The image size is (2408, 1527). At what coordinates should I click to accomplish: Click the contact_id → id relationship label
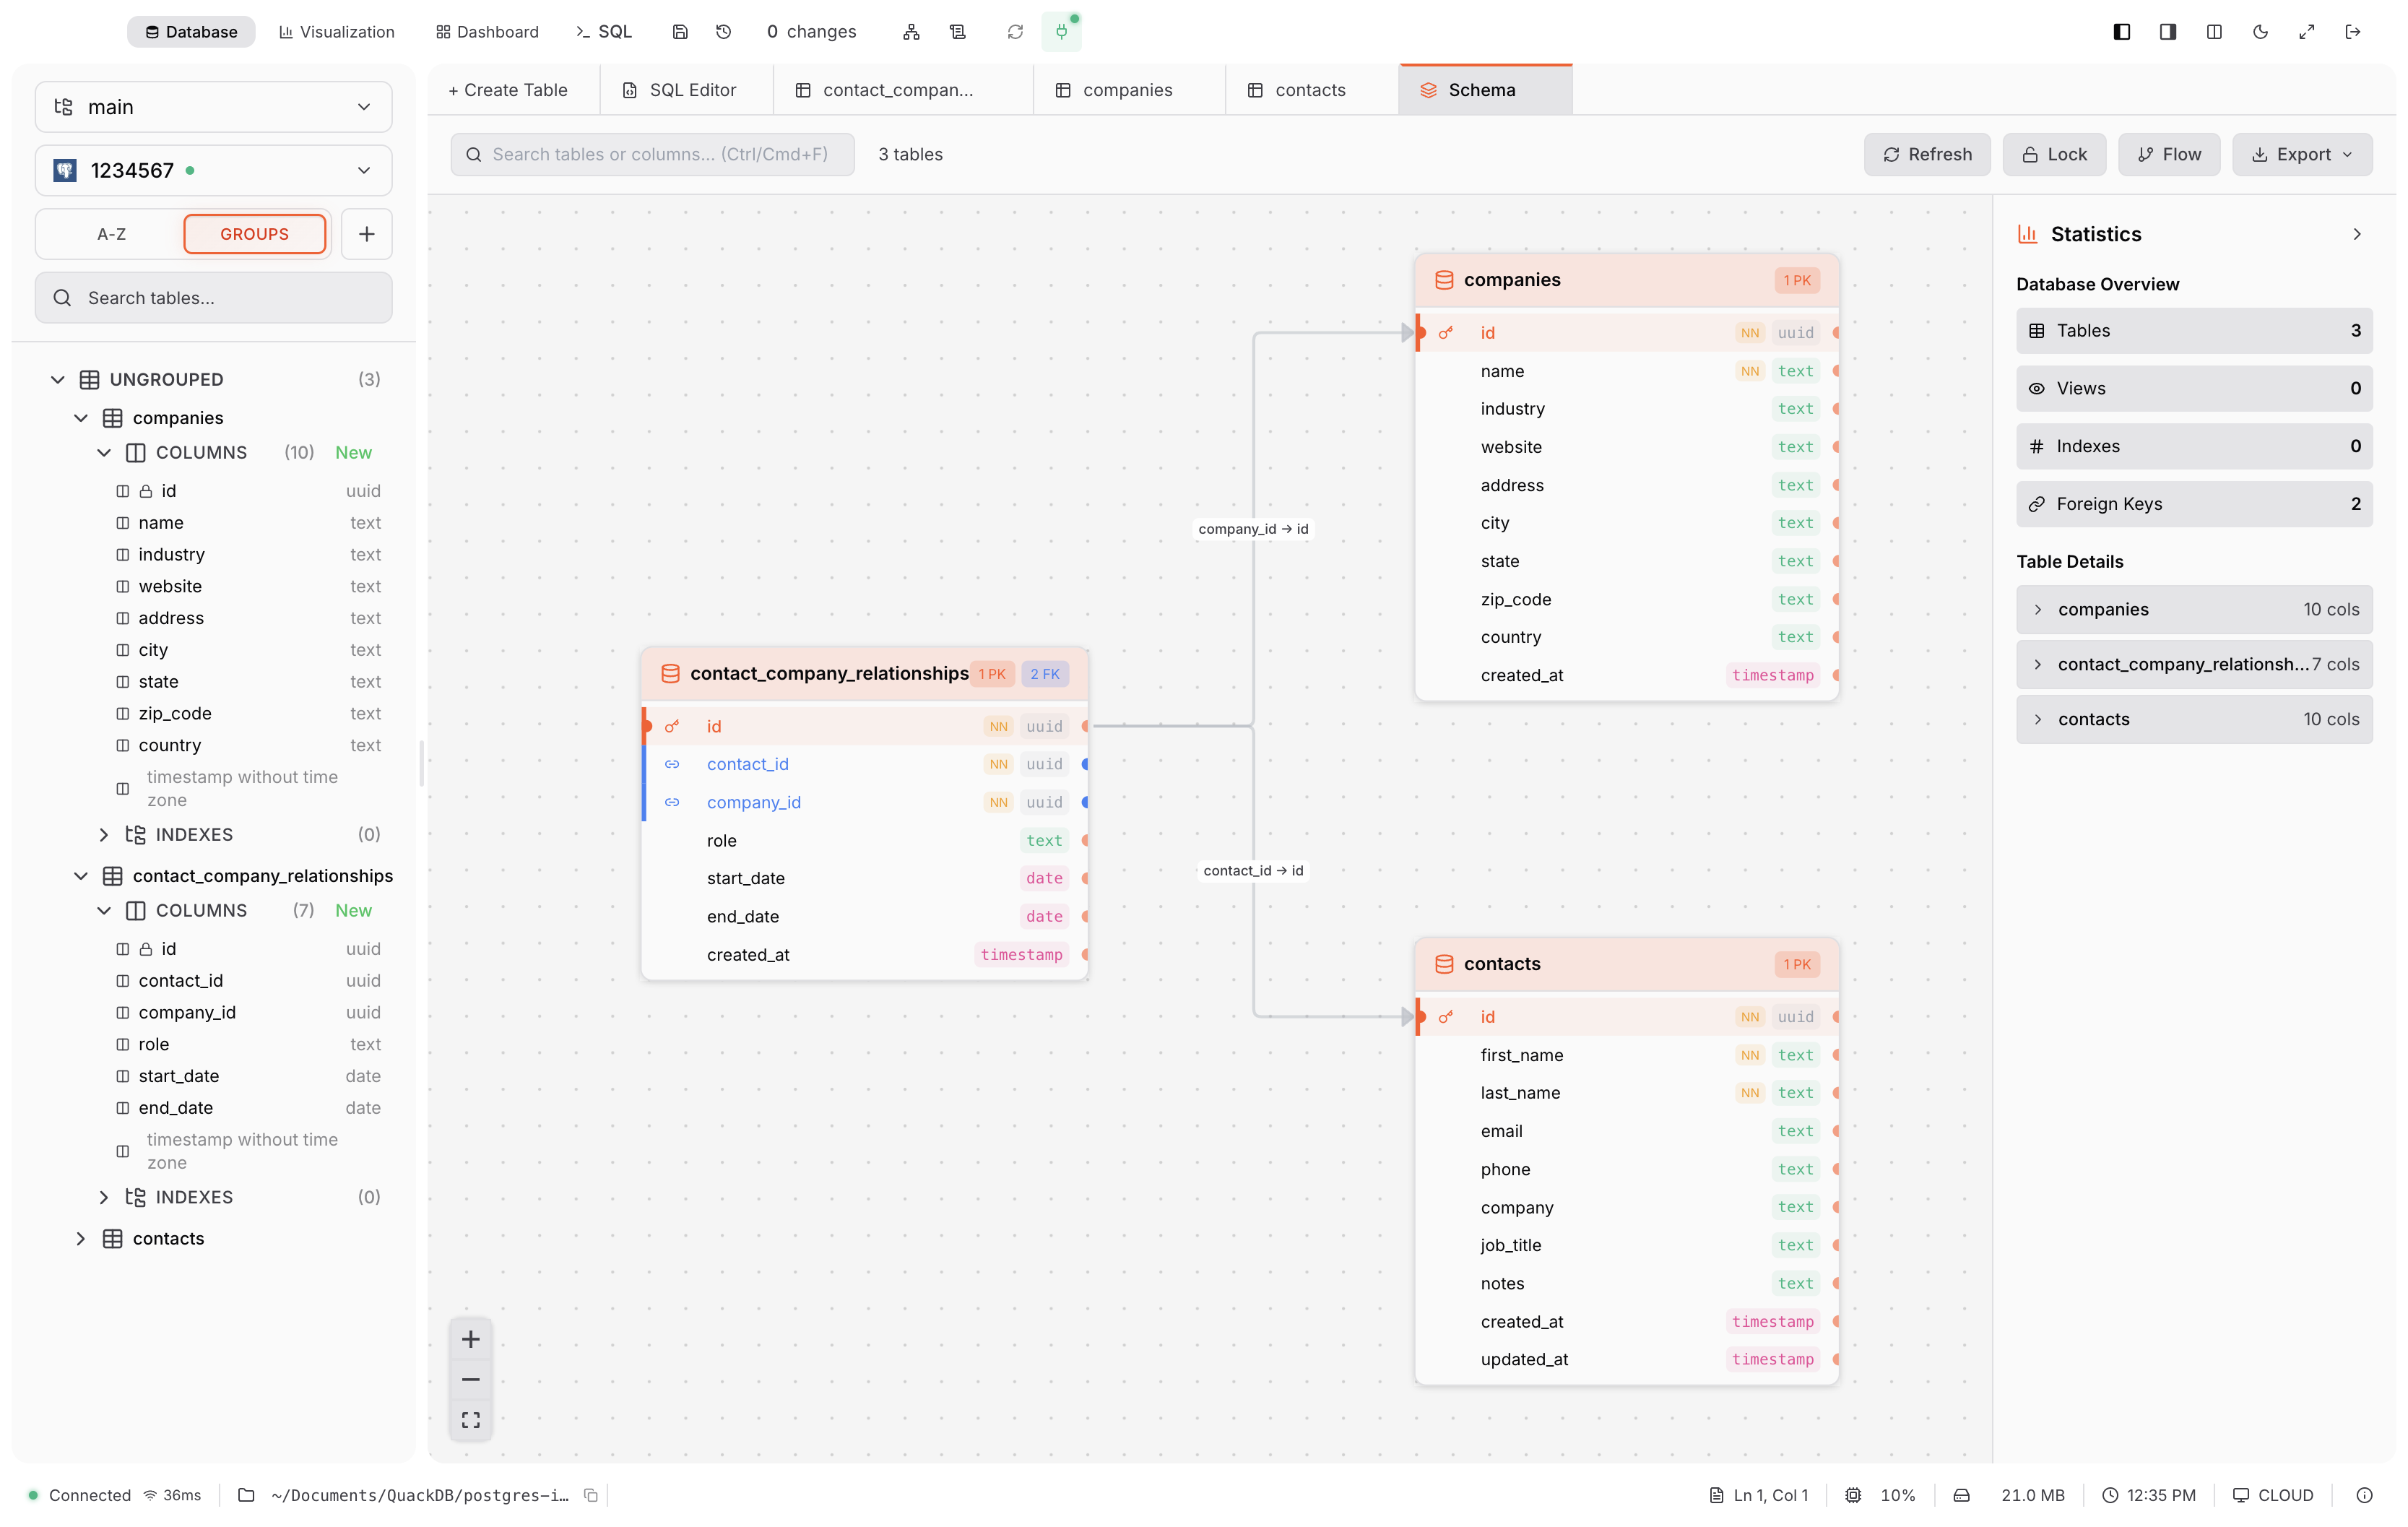pos(1253,871)
